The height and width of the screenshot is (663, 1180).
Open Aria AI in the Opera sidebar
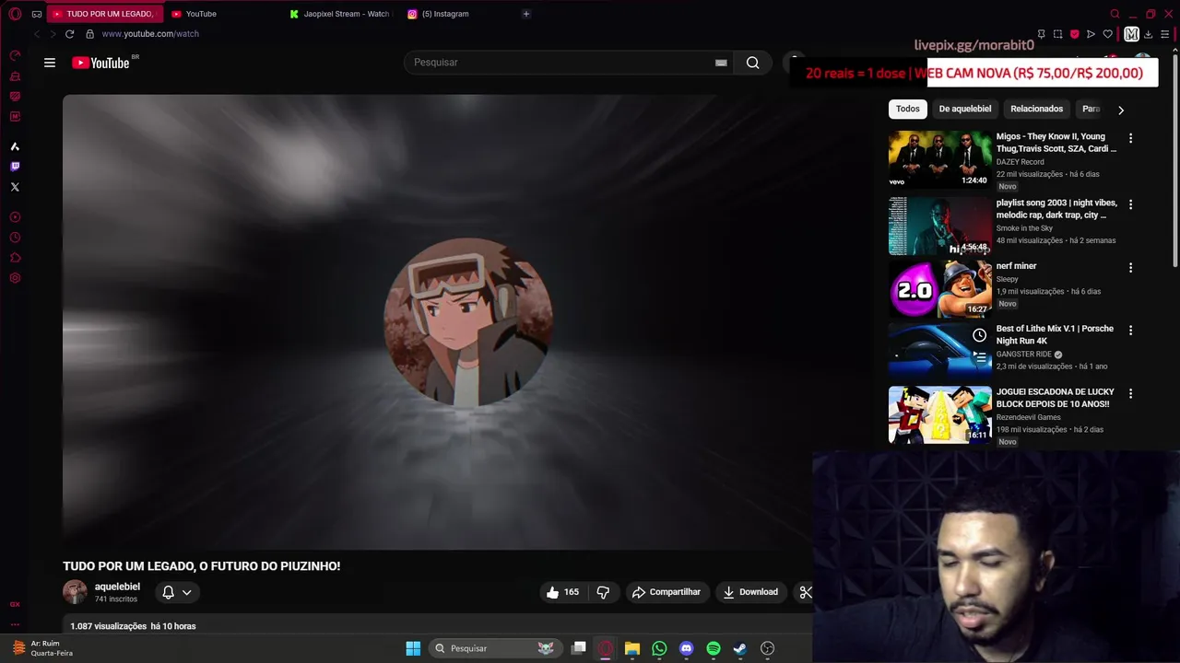pos(15,146)
